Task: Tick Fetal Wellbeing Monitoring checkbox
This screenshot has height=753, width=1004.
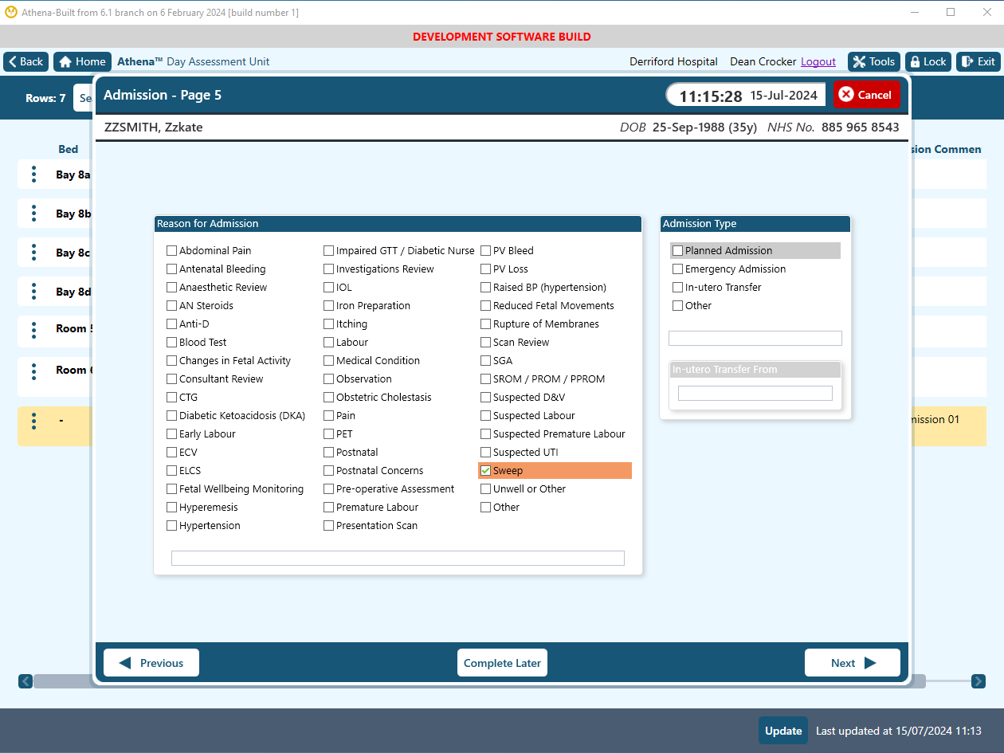Action: coord(171,488)
